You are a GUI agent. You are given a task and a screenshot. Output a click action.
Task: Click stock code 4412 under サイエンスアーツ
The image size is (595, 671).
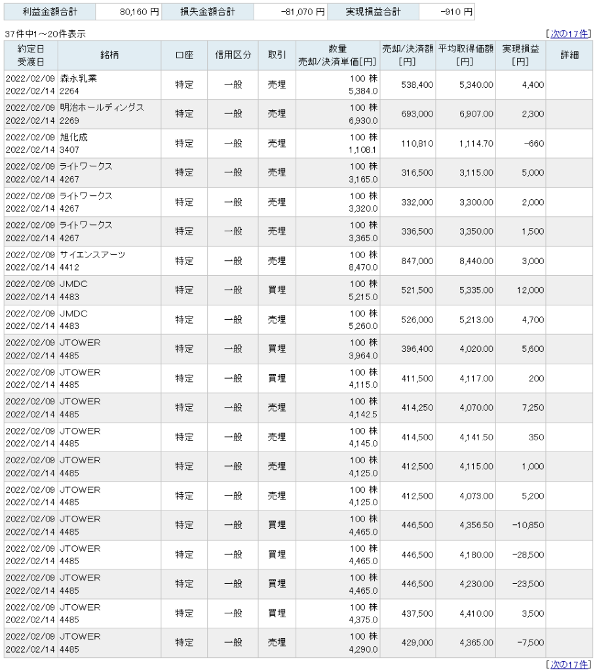coord(69,267)
